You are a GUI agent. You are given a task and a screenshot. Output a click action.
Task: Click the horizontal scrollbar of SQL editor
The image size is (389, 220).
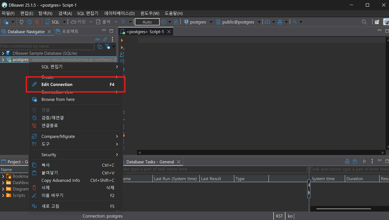click(261, 153)
